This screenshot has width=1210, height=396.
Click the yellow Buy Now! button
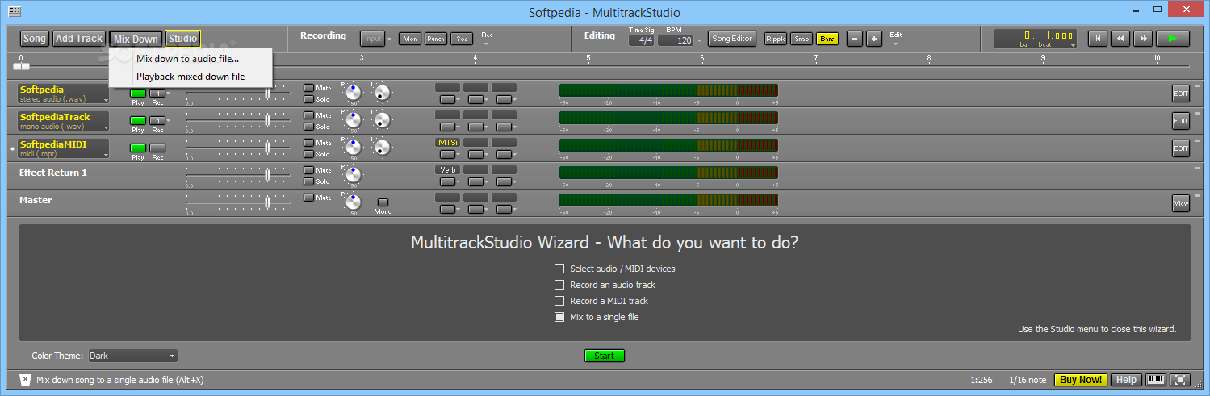pos(1081,380)
